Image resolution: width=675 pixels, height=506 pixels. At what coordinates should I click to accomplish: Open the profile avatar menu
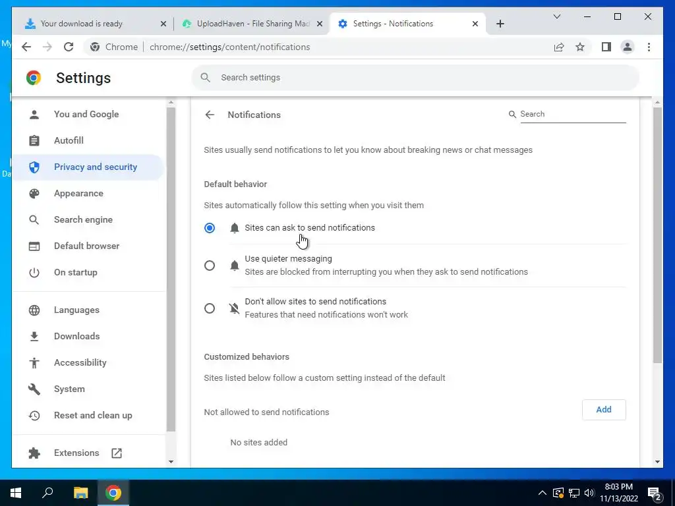[628, 47]
